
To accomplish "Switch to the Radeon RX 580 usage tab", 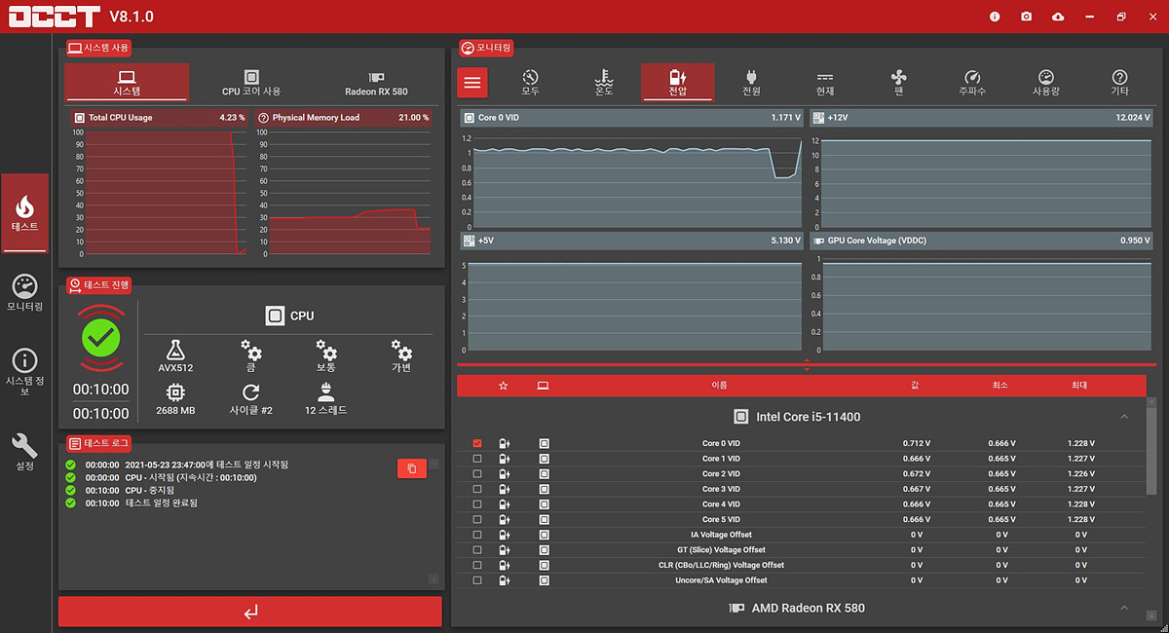I will 376,83.
